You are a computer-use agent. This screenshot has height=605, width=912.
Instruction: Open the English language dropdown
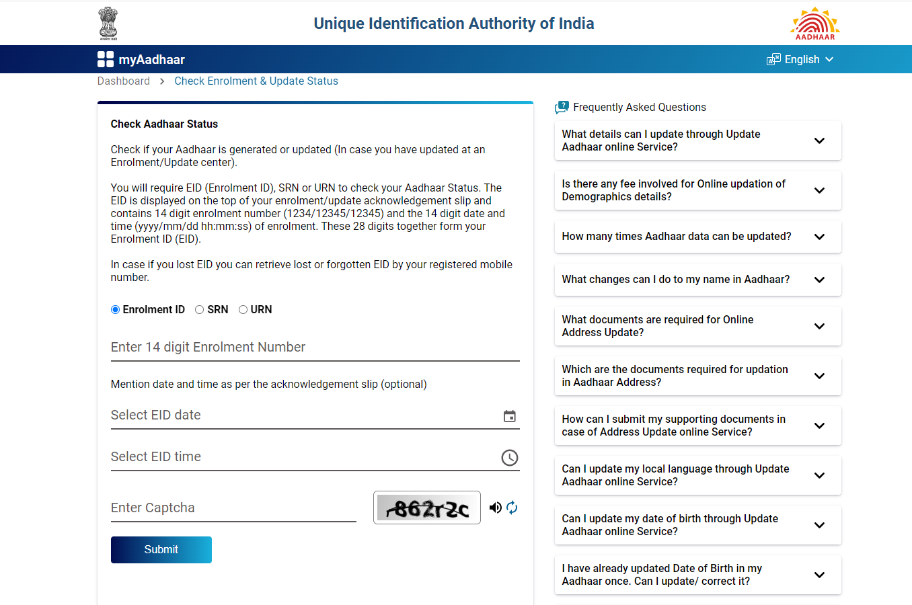coord(800,59)
